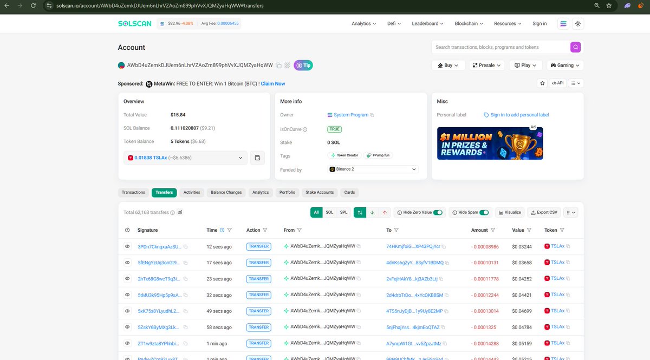This screenshot has height=360, width=650.
Task: Show only incoming transfers green arrow
Action: [x=372, y=213]
